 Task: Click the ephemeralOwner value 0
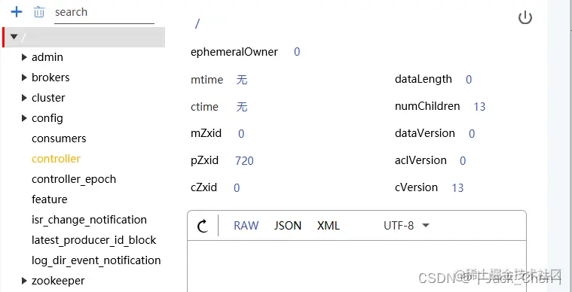click(297, 52)
